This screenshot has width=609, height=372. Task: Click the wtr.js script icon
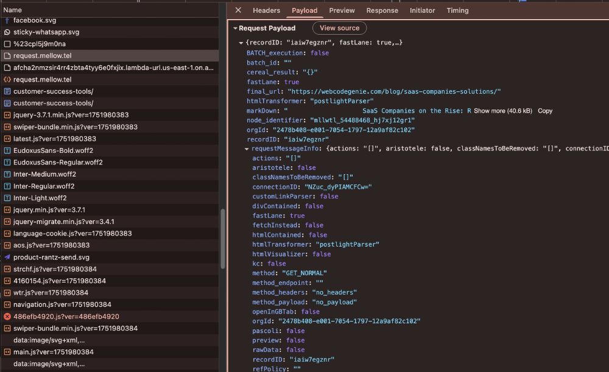tap(7, 293)
